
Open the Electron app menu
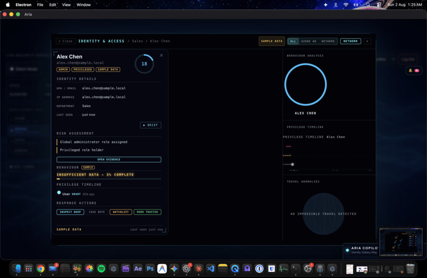(23, 5)
